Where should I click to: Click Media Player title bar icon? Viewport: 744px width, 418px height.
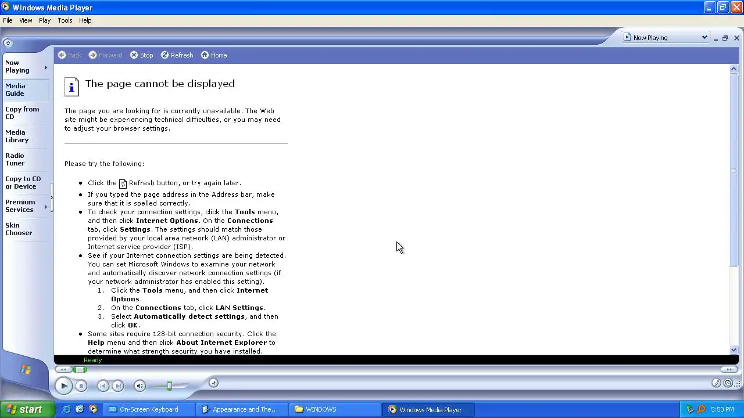tap(6, 8)
